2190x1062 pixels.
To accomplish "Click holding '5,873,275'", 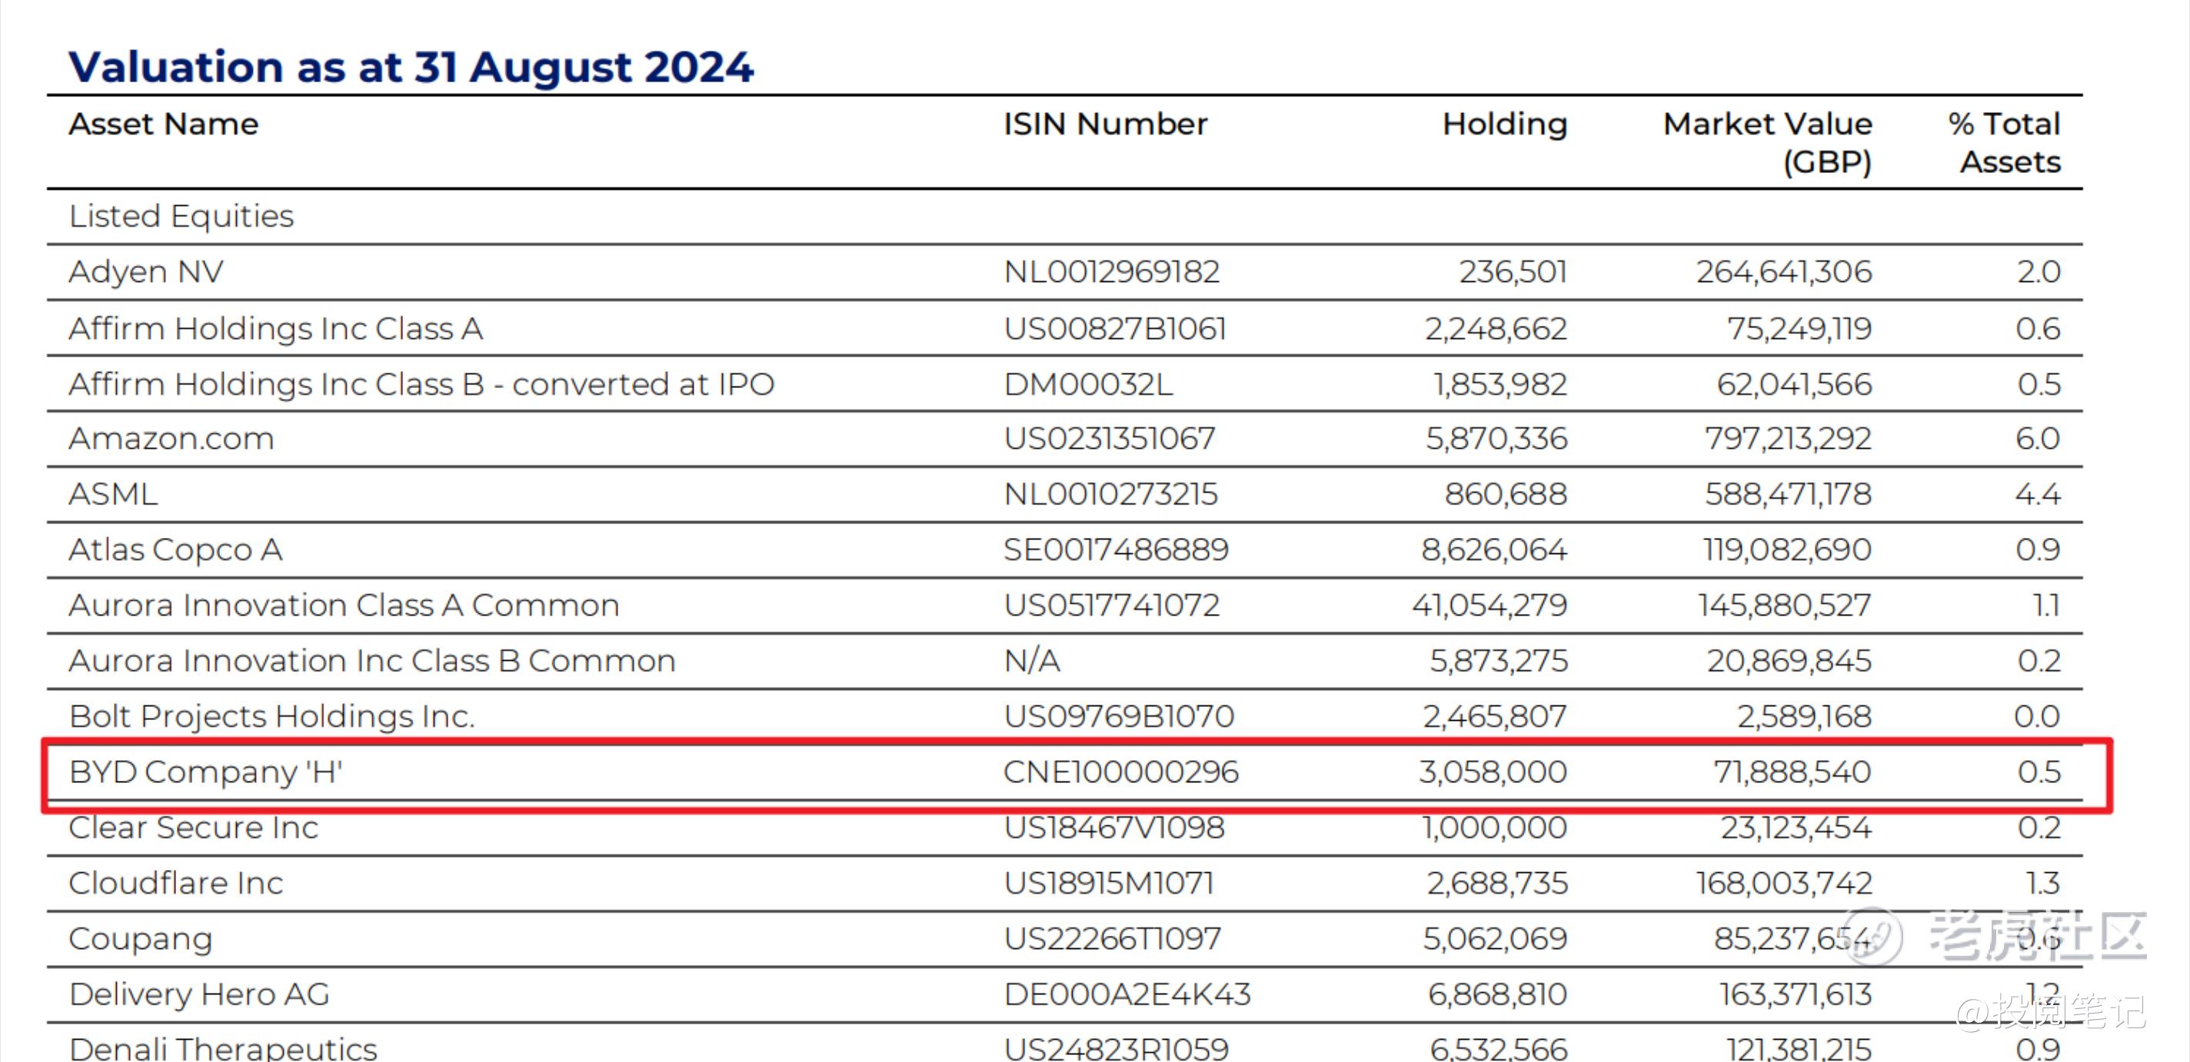I will [x=1498, y=661].
